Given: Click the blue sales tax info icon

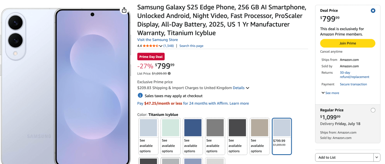Looking at the screenshot, I should [x=140, y=96].
